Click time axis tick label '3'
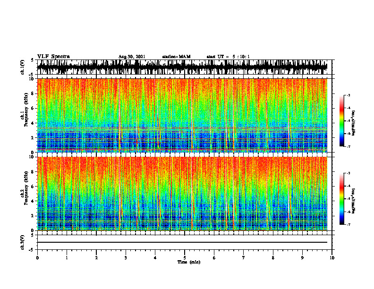The height and width of the screenshot is (289, 374). tap(126, 258)
